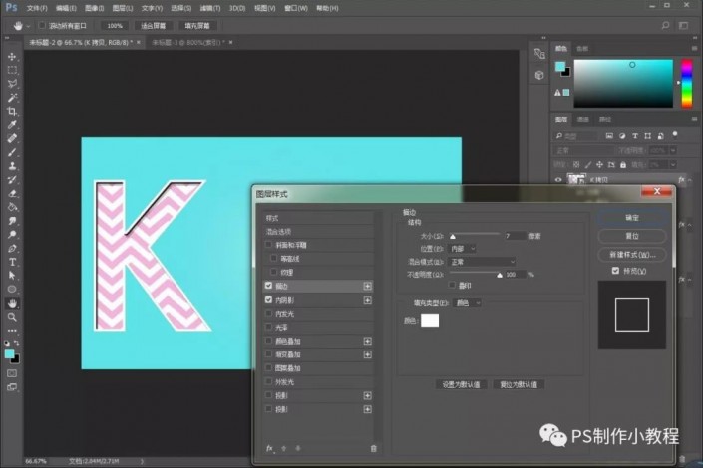
Task: Select the Hand tool in toolbox
Action: point(12,303)
